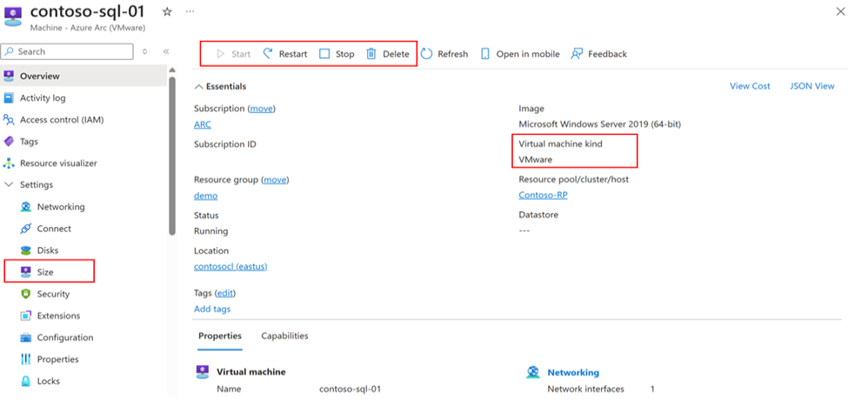848x420 pixels.
Task: Click the Refresh circular arrow icon
Action: (426, 54)
